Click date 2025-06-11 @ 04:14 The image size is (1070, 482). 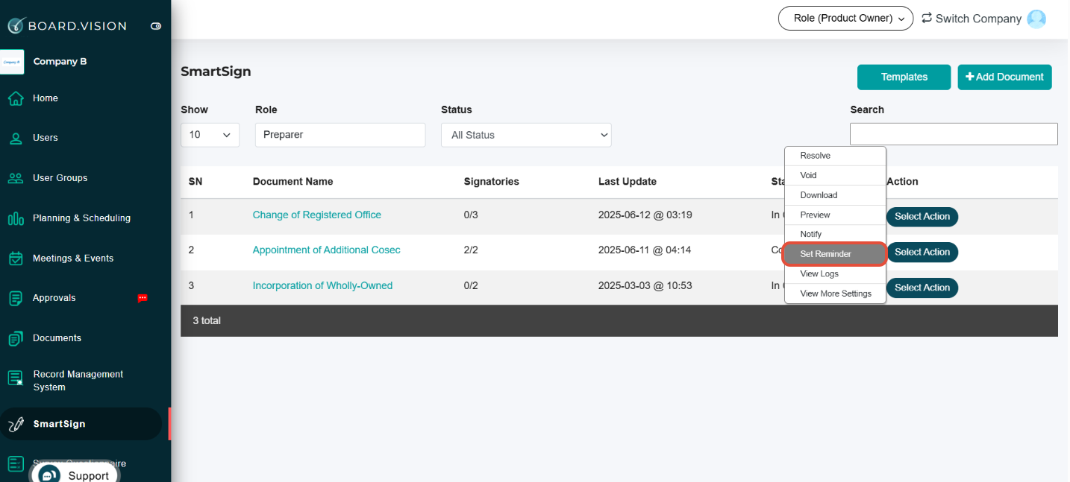(x=645, y=250)
